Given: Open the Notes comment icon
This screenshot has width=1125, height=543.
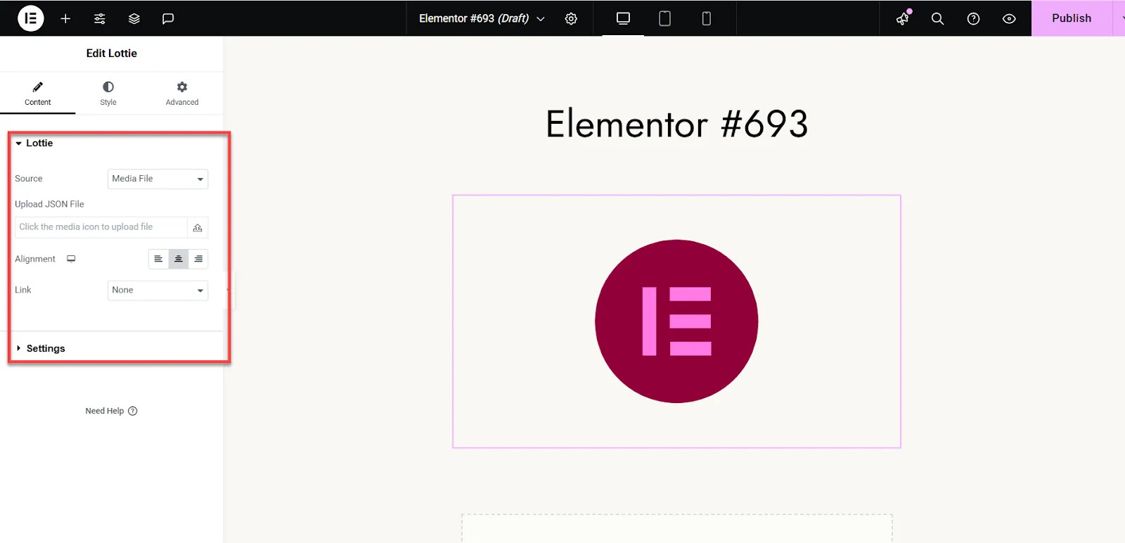Looking at the screenshot, I should pos(168,18).
